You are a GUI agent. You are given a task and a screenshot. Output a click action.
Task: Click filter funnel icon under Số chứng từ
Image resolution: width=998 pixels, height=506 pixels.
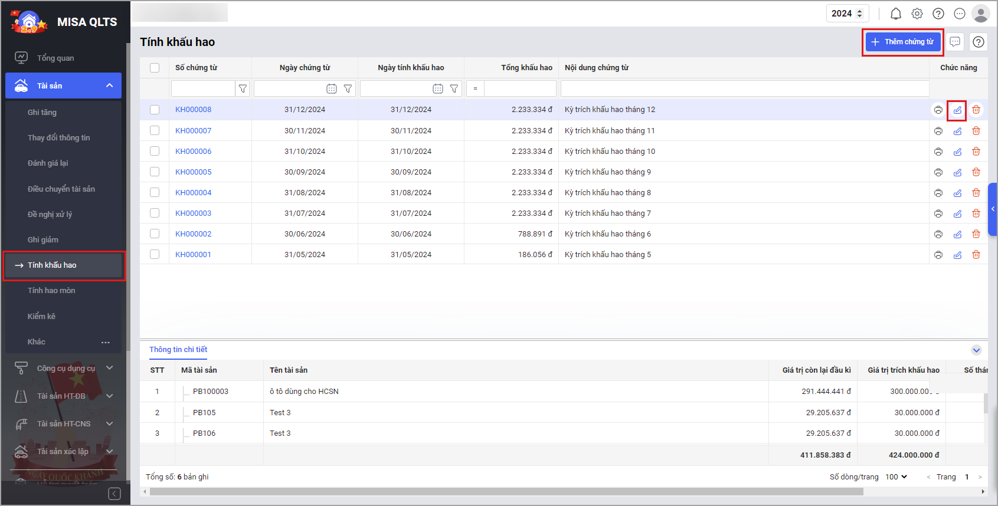coord(243,88)
